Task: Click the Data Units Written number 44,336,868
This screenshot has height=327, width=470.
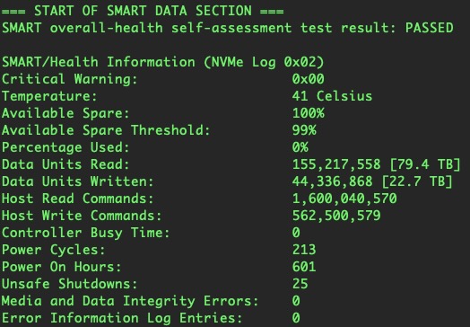Action: [x=333, y=181]
